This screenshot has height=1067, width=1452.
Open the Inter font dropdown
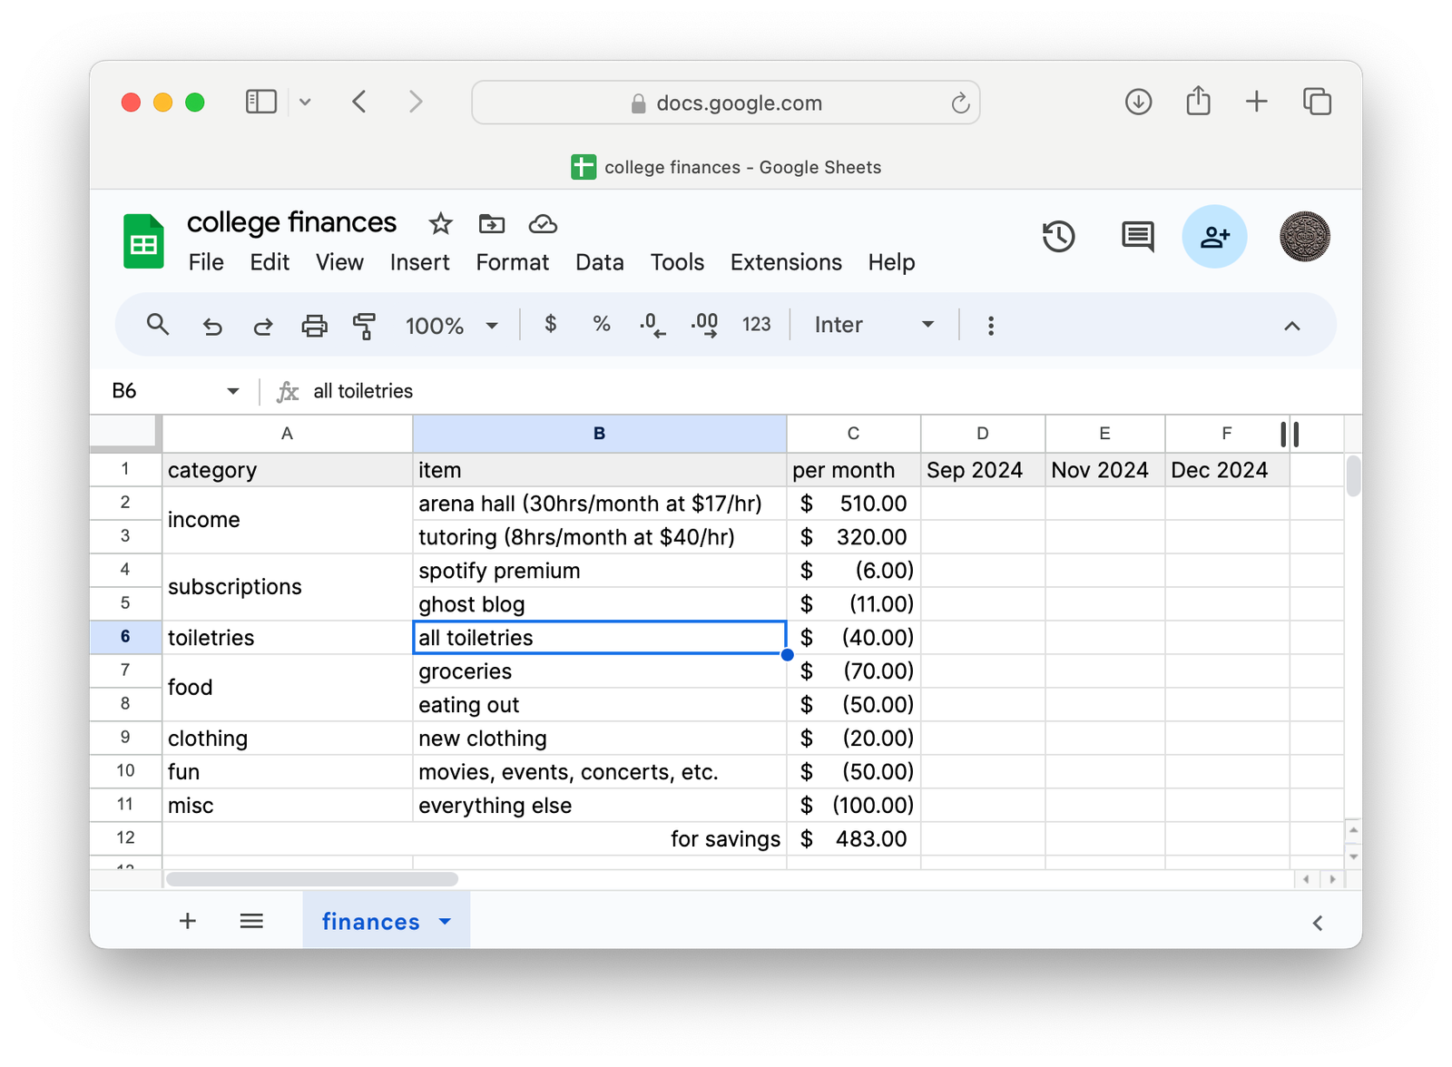(x=874, y=325)
